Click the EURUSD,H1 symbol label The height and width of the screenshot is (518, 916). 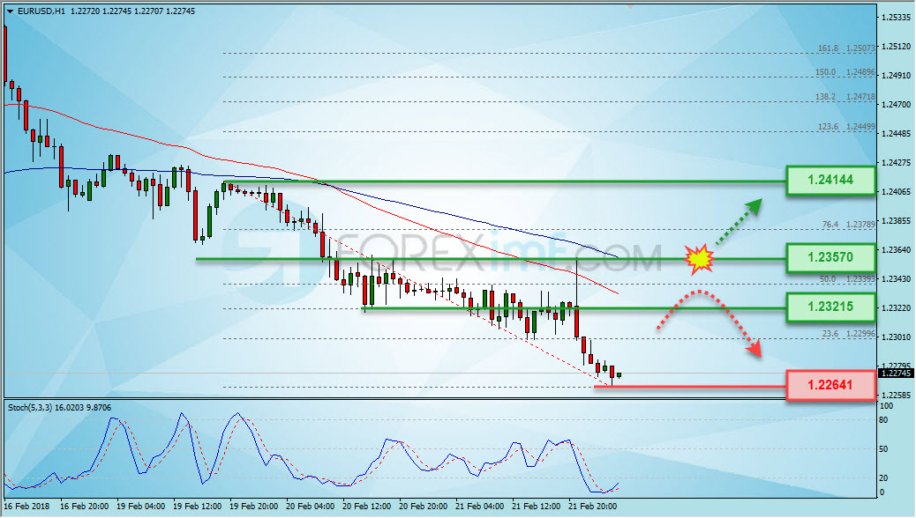[41, 11]
